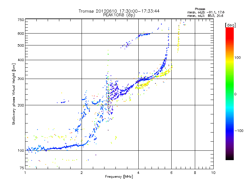Click the x-axis tick label '2'
This screenshot has width=251, height=188.
[82, 173]
